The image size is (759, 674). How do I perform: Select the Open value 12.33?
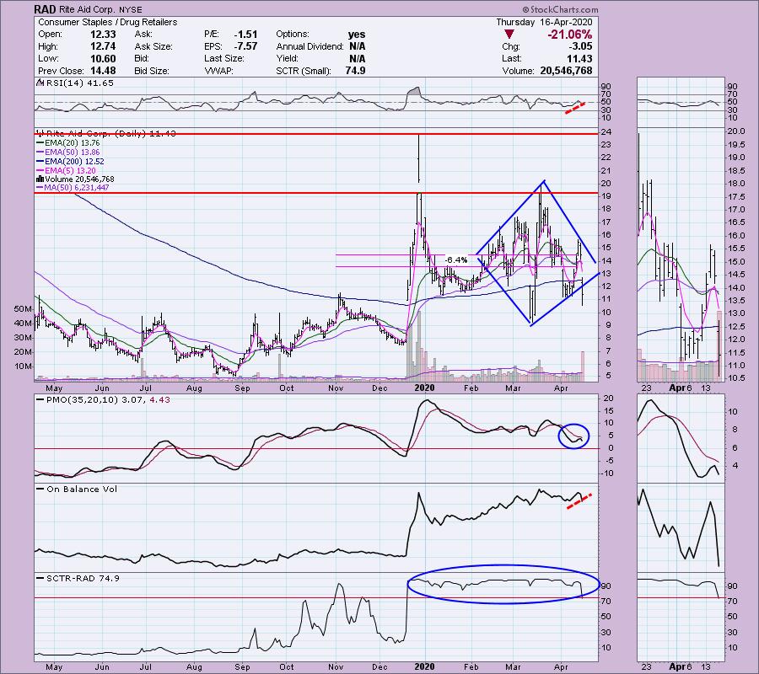point(103,35)
